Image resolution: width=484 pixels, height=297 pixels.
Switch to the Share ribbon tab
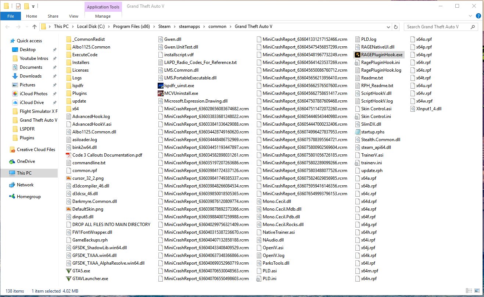coord(53,16)
